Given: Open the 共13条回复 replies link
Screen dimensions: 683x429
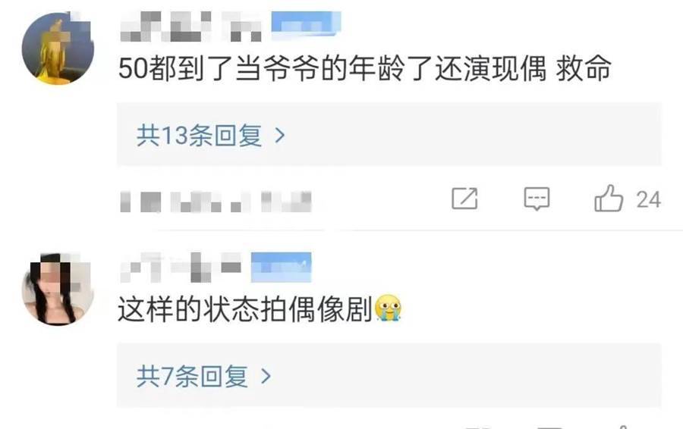Looking at the screenshot, I should click(x=199, y=136).
